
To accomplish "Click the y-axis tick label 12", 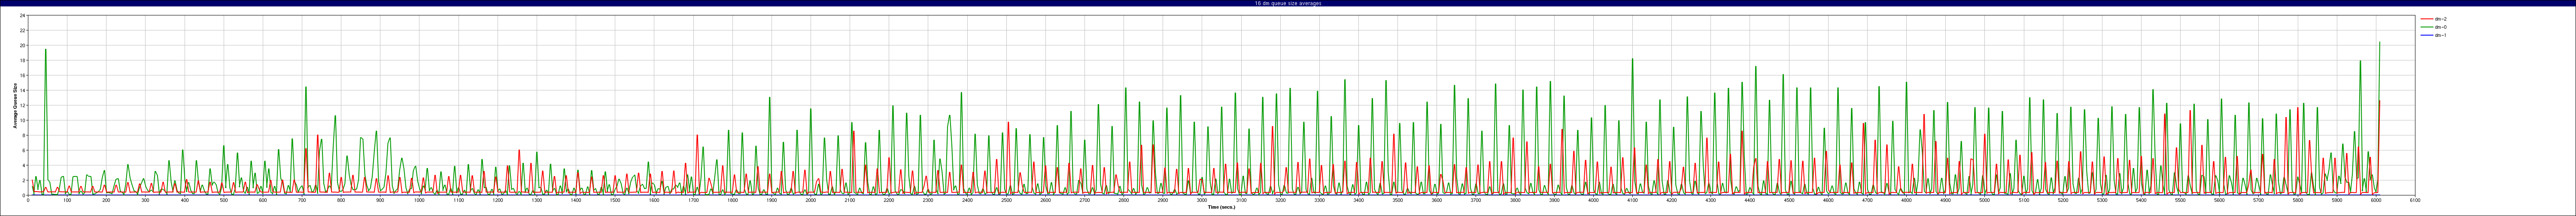I will (23, 105).
